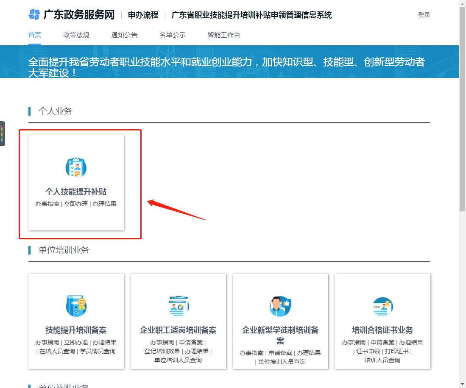Click 办理结果 under 企业新型学徒制培训备案
This screenshot has height=388, width=466.
click(309, 353)
